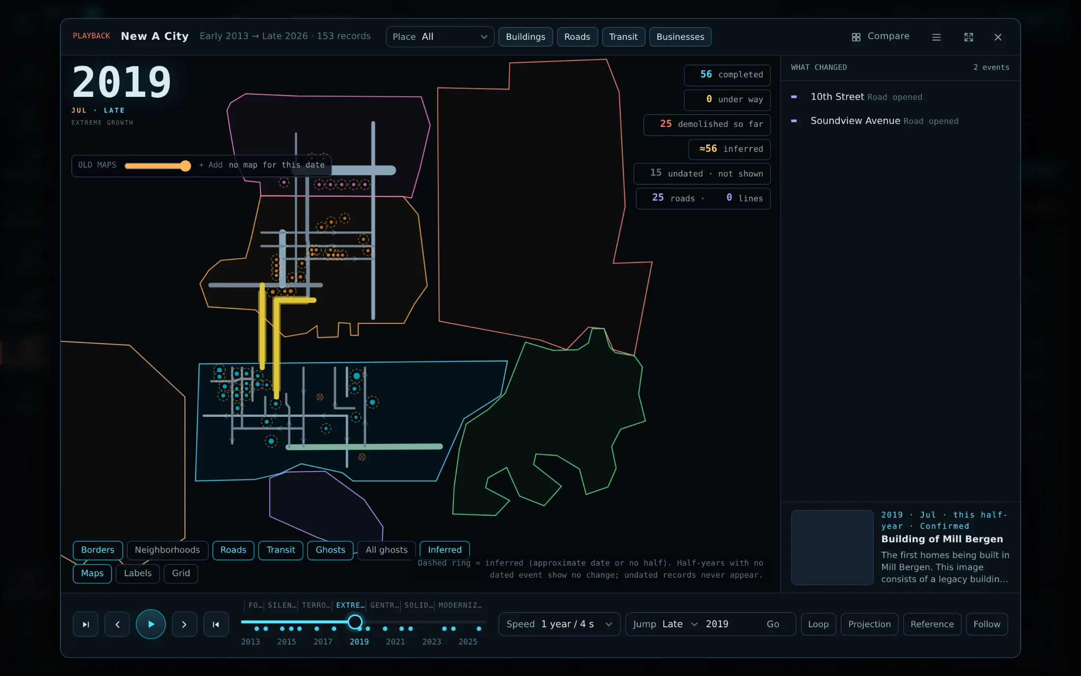Toggle the Maps layer

[92, 573]
